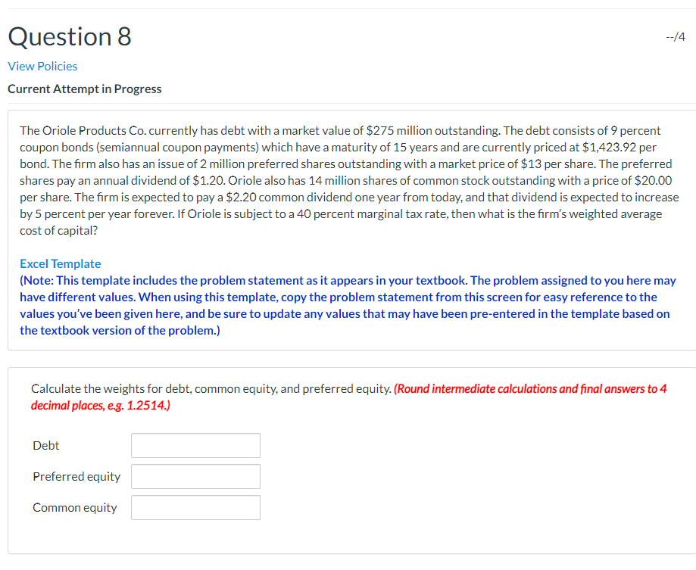Click the Debt answer input field
The width and height of the screenshot is (696, 570).
coord(195,445)
